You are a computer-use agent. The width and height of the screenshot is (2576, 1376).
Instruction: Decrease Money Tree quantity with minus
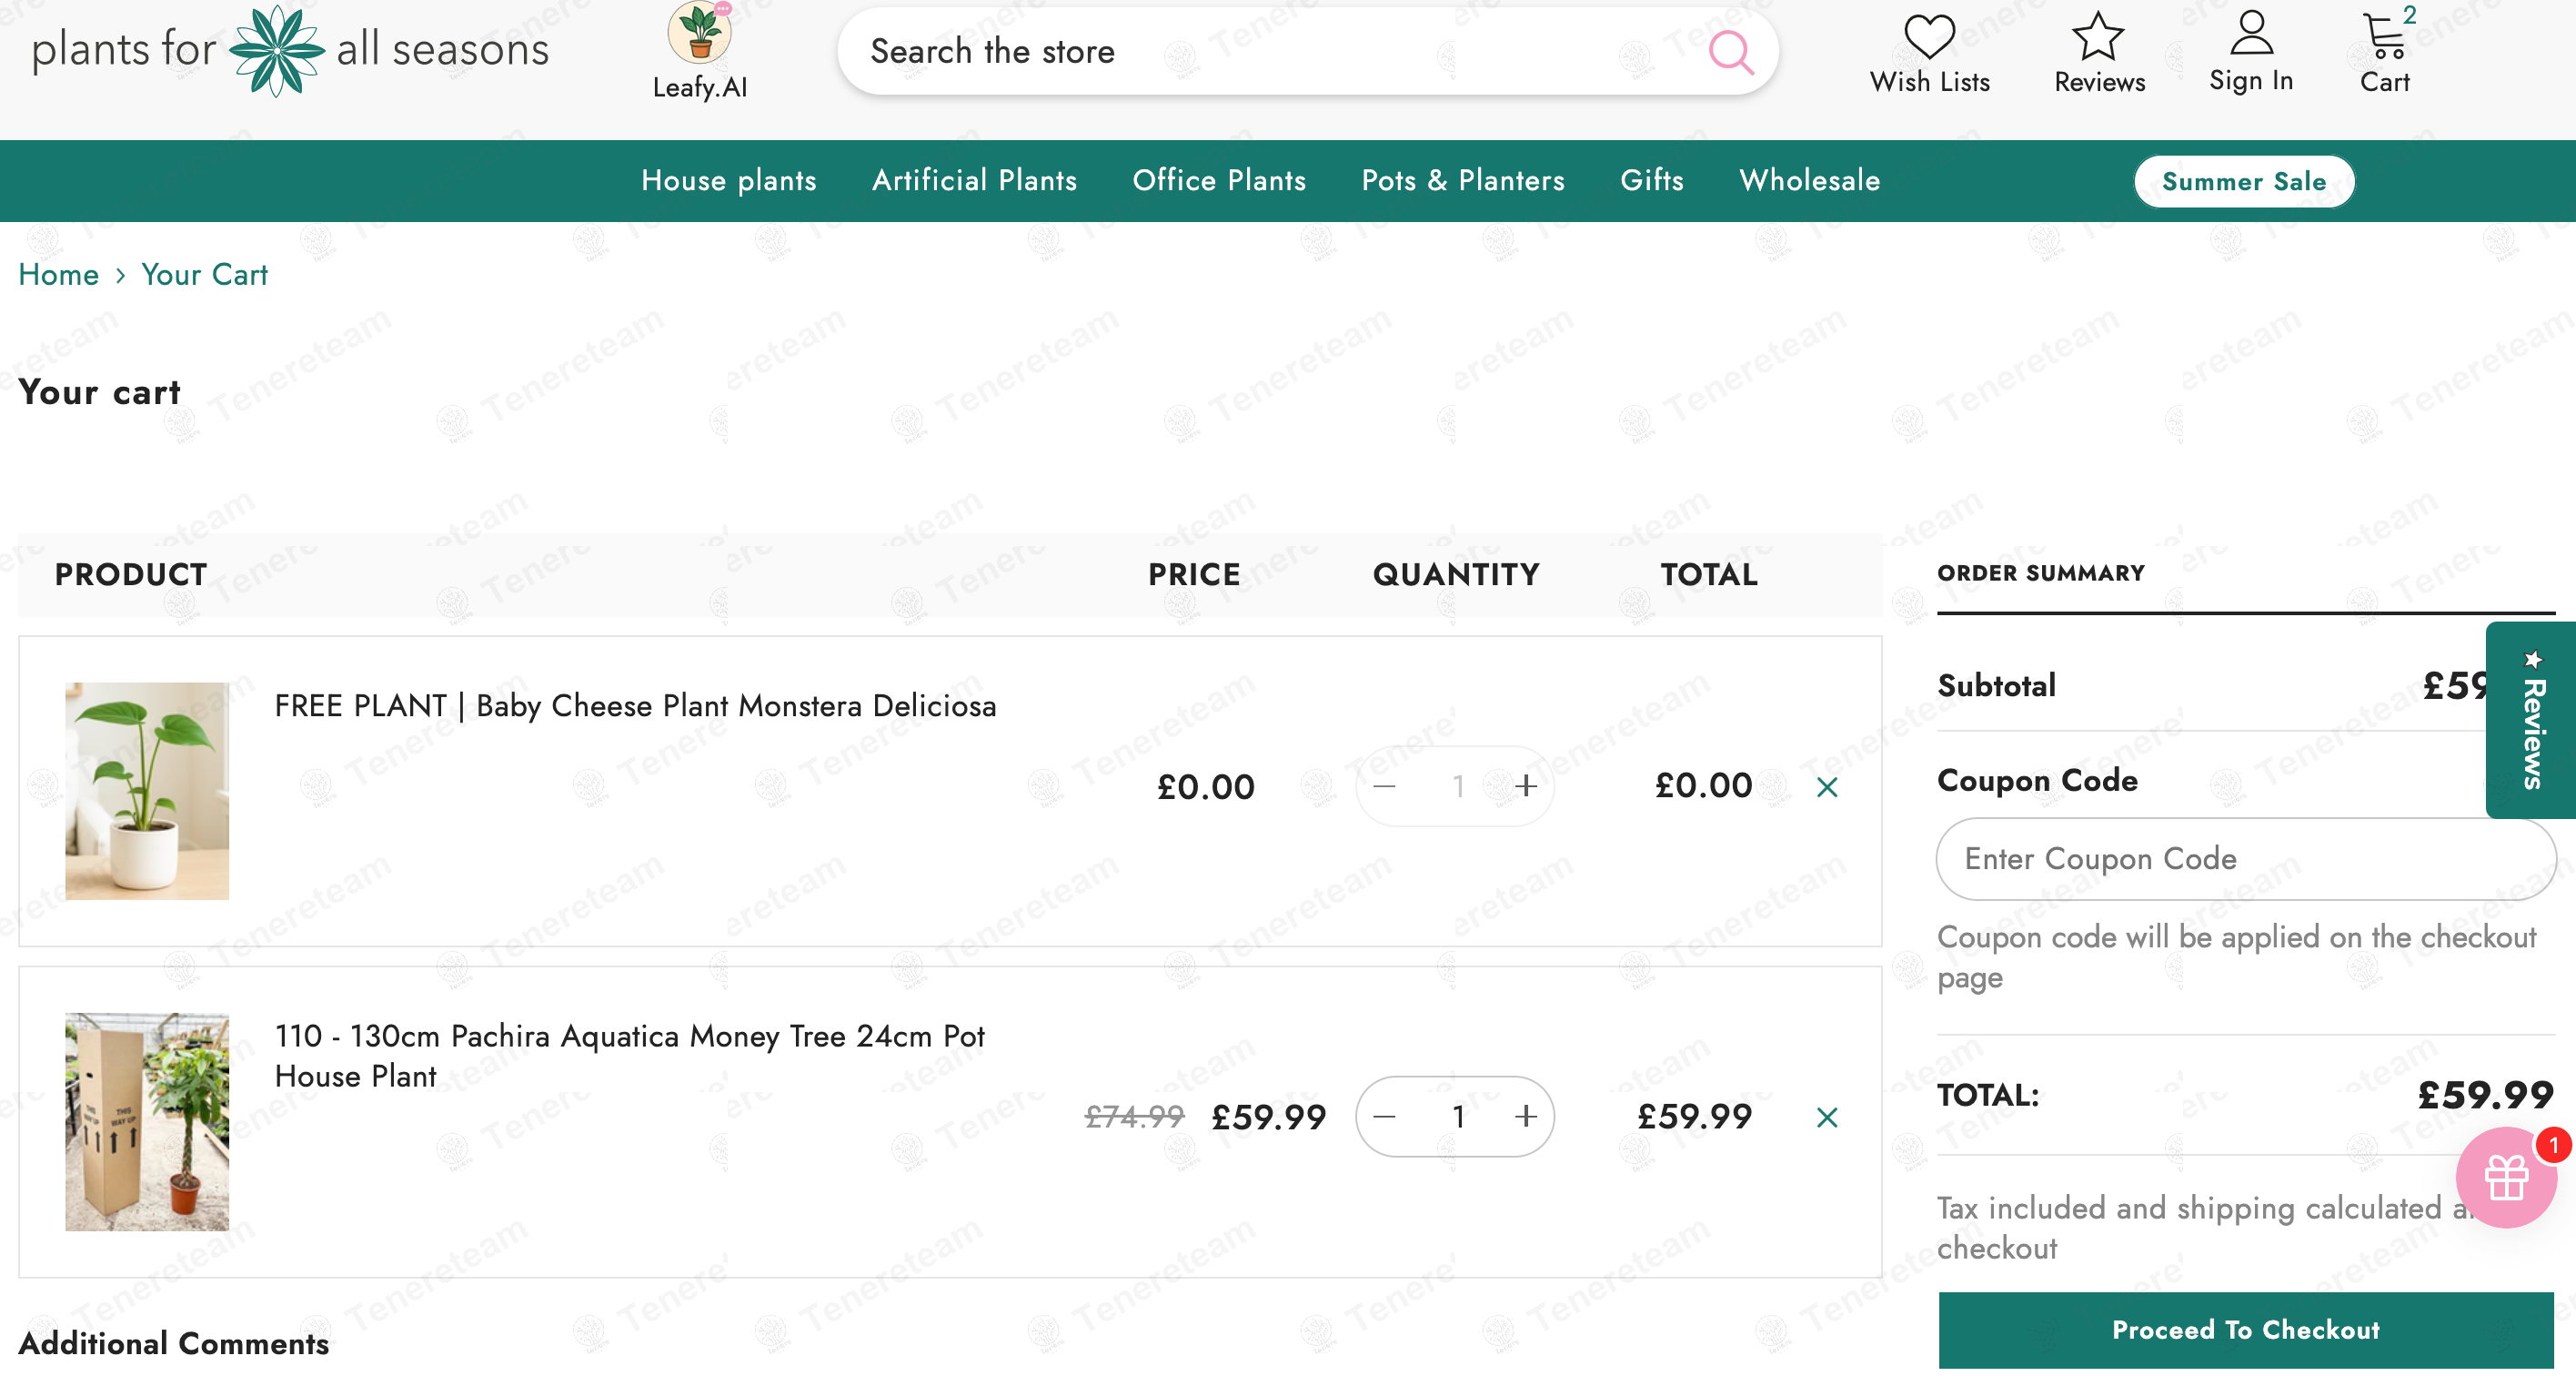coord(1385,1117)
